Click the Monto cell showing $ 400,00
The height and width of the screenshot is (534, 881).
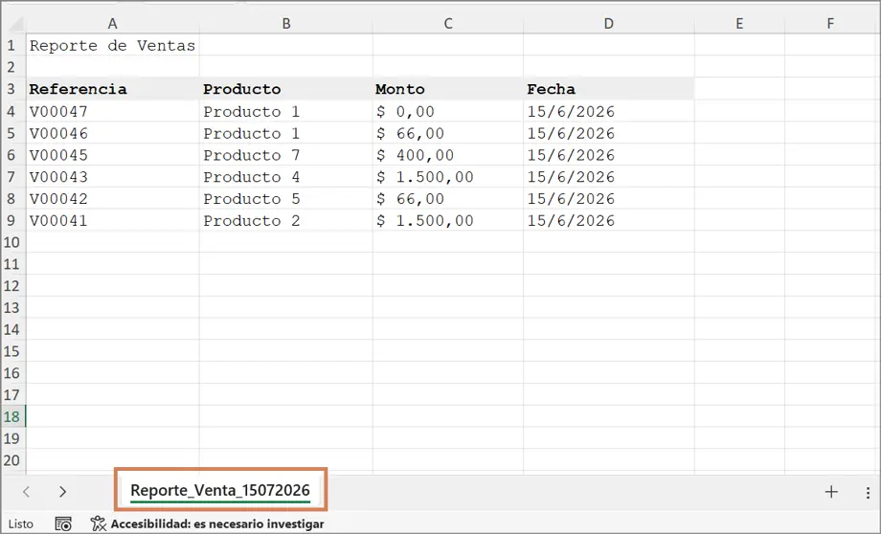(x=448, y=155)
